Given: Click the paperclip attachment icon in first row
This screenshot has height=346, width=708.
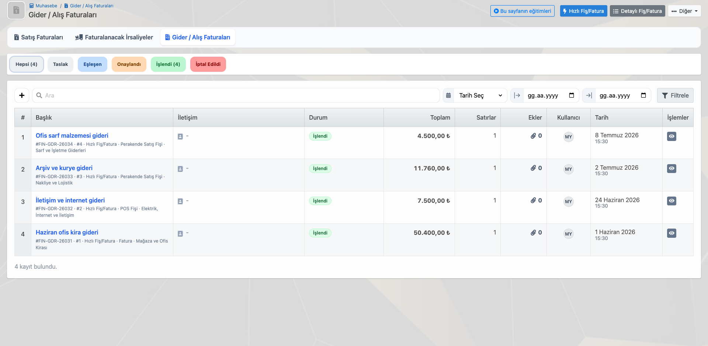Looking at the screenshot, I should (x=533, y=136).
